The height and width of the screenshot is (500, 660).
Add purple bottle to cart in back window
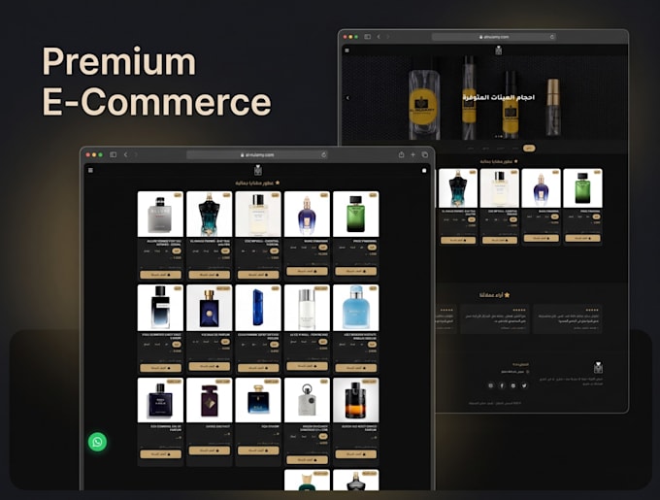[541, 238]
